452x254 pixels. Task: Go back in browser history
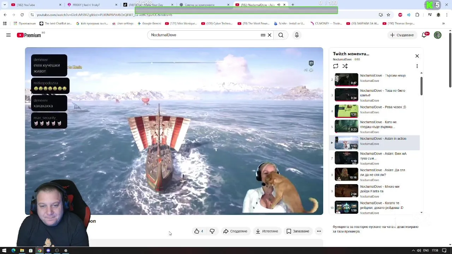pos(5,15)
